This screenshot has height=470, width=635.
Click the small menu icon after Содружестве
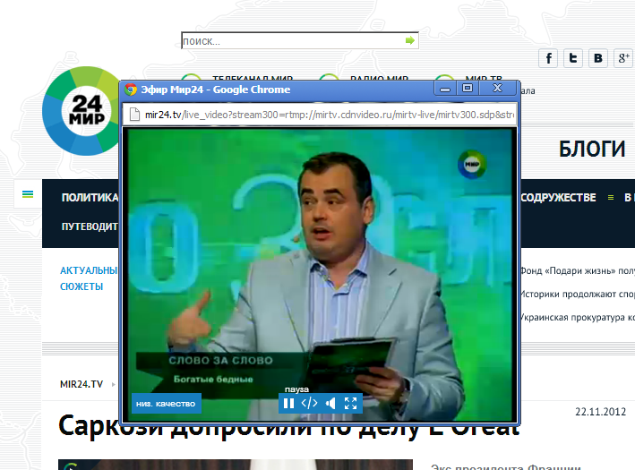pos(611,198)
